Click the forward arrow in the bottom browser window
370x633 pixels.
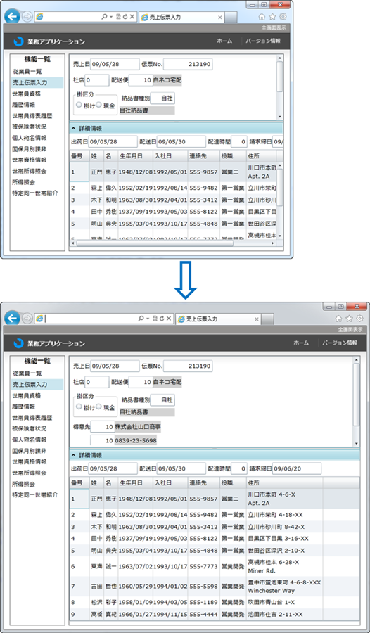(x=27, y=319)
